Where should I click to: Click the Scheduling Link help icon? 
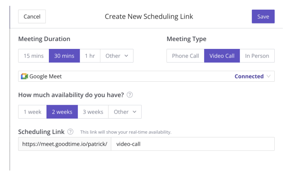70,132
